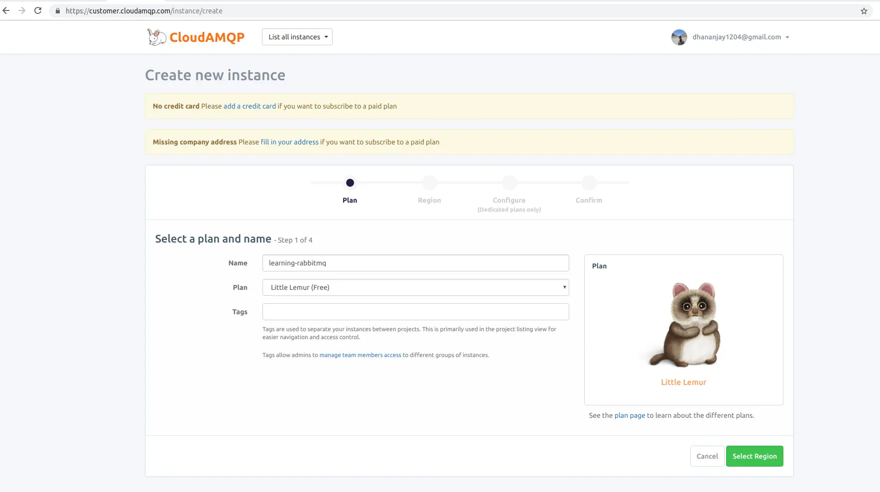
Task: Reload the page with refresh icon
Action: tap(38, 10)
